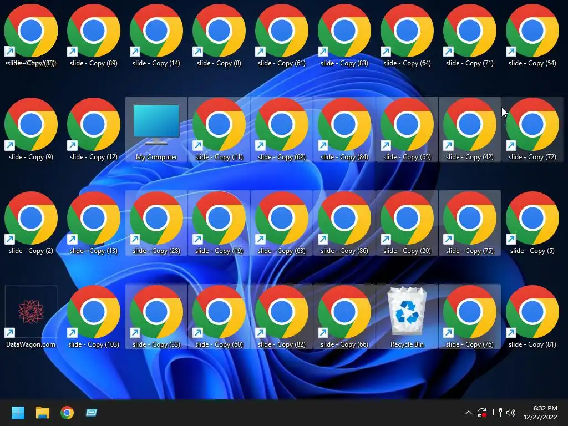Image resolution: width=568 pixels, height=426 pixels.
Task: Open the blue taskbar app next to Chrome
Action: [92, 413]
